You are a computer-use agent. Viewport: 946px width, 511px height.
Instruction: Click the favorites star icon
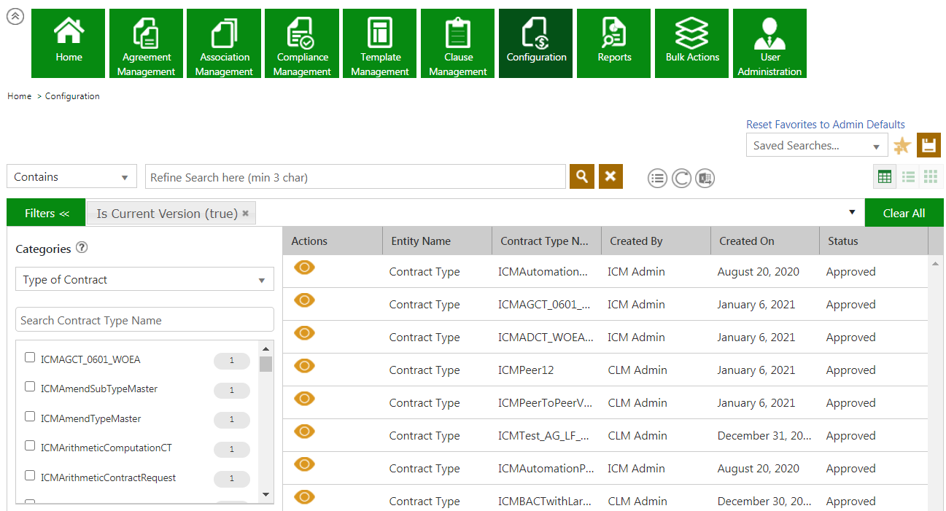pyautogui.click(x=902, y=146)
